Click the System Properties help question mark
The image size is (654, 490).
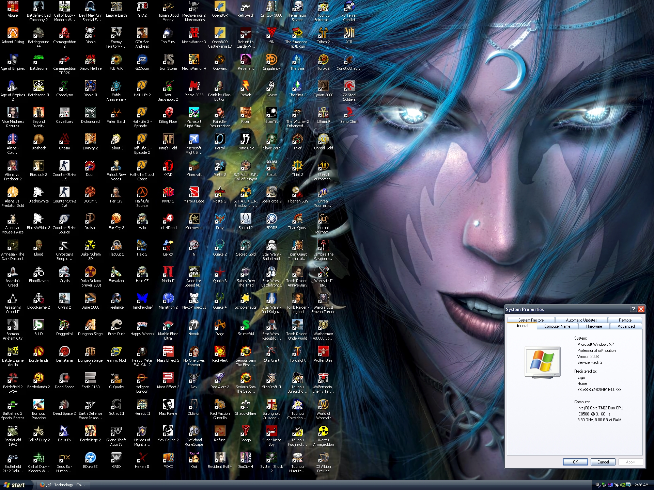(x=633, y=309)
